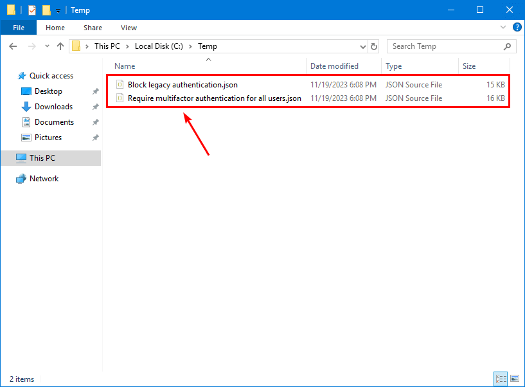Viewport: 525px width, 387px height.
Task: Refresh the Temp folder view
Action: [x=373, y=46]
